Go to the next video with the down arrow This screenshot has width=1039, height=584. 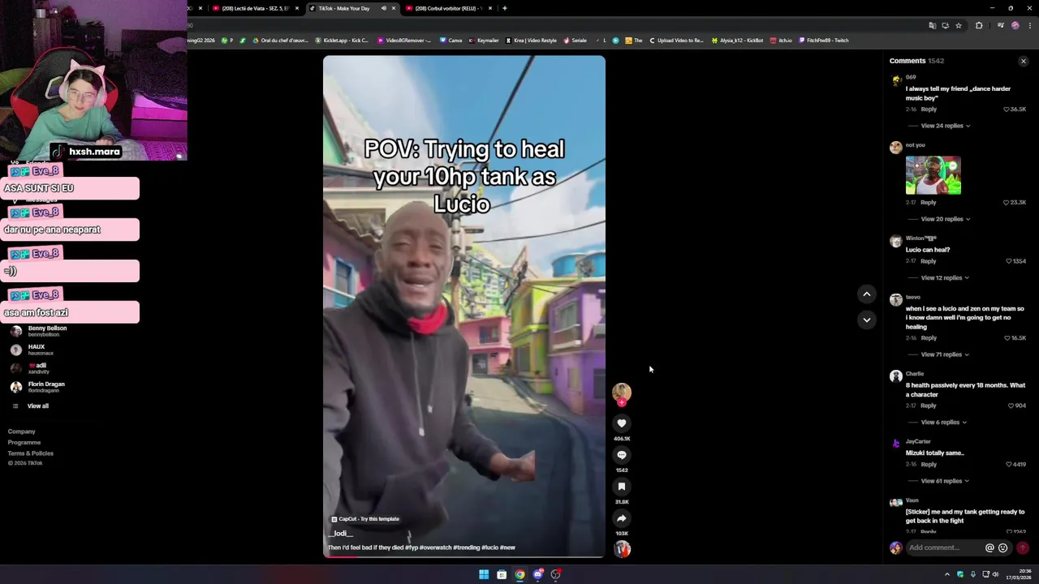coord(867,320)
